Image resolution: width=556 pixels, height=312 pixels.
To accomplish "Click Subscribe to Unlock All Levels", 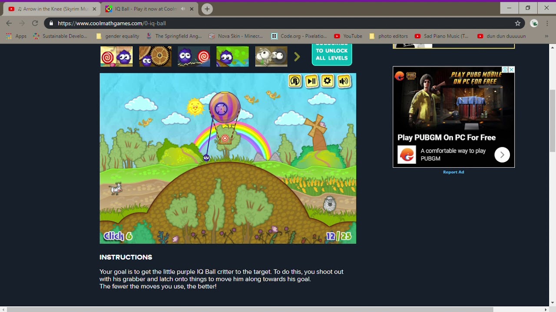I will click(332, 55).
